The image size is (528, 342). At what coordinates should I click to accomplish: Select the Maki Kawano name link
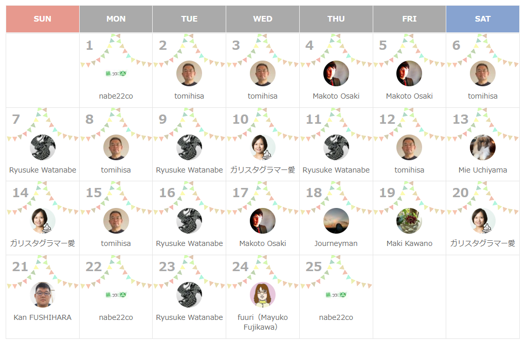pyautogui.click(x=409, y=243)
